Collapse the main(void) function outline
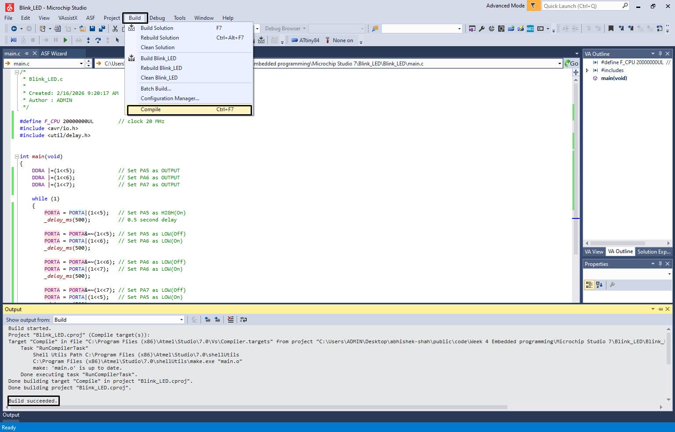 point(17,156)
